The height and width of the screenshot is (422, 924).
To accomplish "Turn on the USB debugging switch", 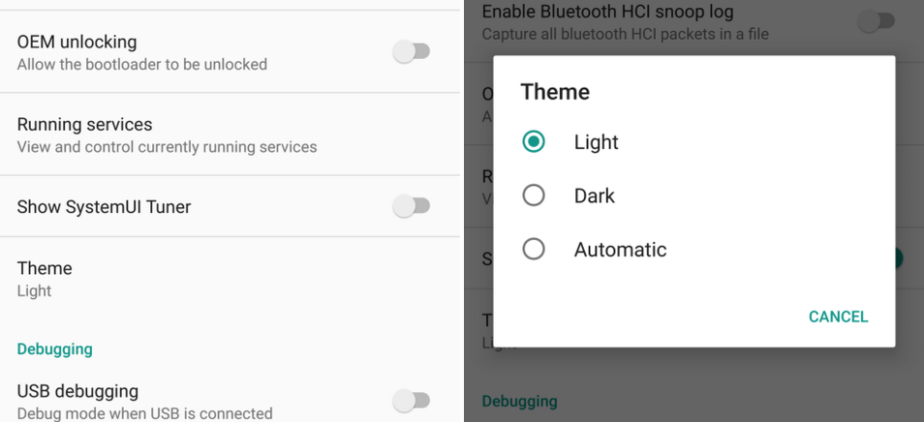I will pos(411,400).
